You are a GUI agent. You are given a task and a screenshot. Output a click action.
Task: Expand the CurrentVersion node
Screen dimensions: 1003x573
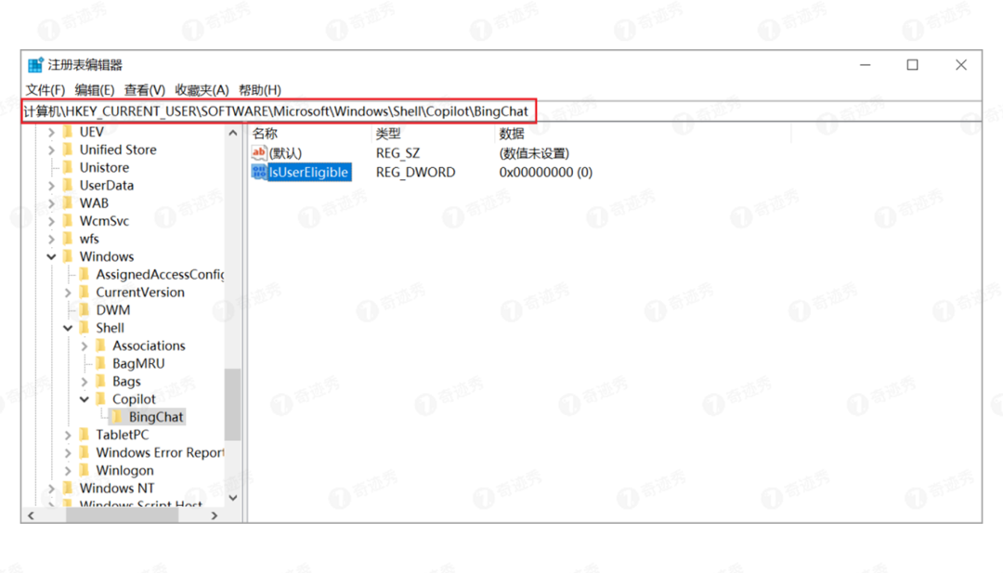69,293
